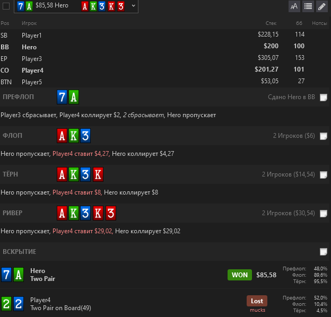
Task: Click the $85,58 winnings amount at showdown
Action: 266,275
